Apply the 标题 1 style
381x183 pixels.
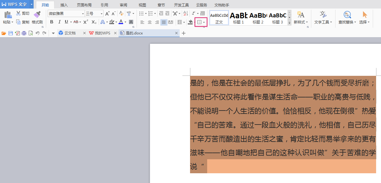239,18
